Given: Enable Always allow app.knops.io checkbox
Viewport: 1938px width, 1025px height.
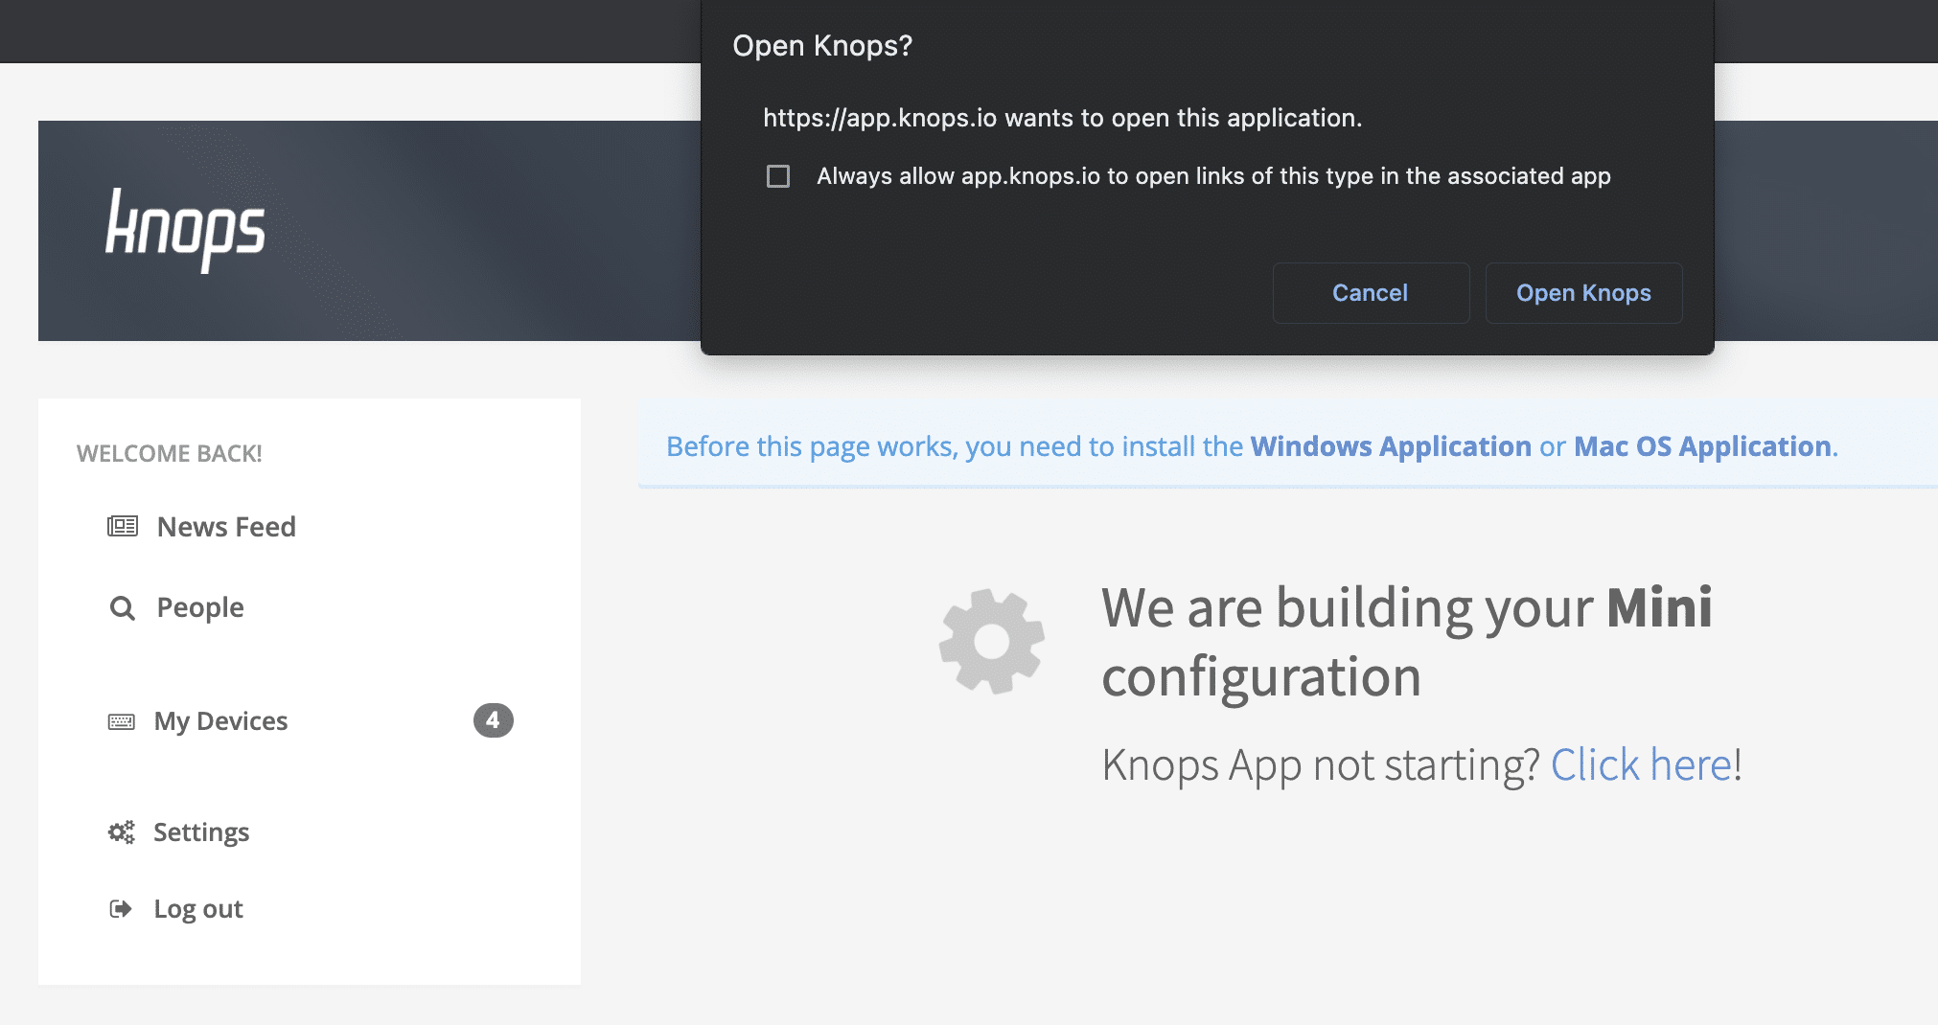Looking at the screenshot, I should click(778, 176).
